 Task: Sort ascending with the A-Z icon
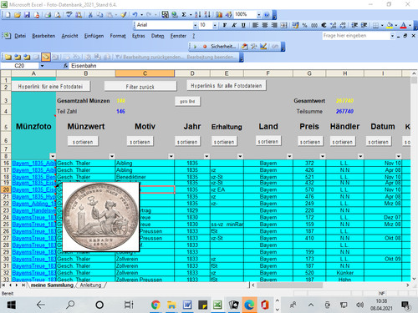197,15
